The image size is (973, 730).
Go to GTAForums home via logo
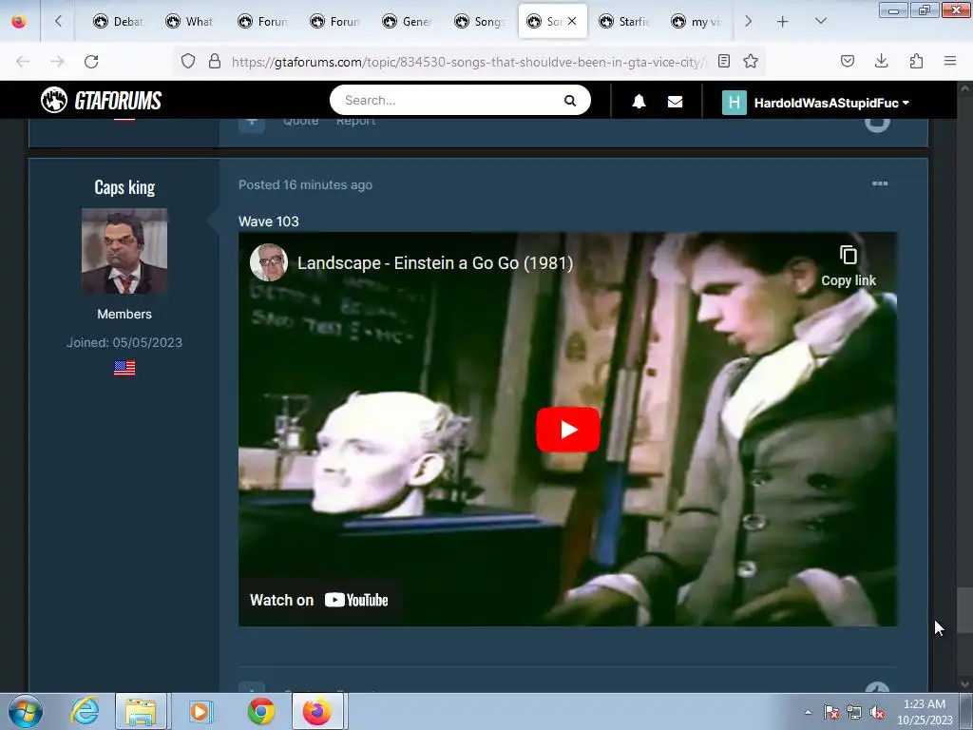point(101,100)
